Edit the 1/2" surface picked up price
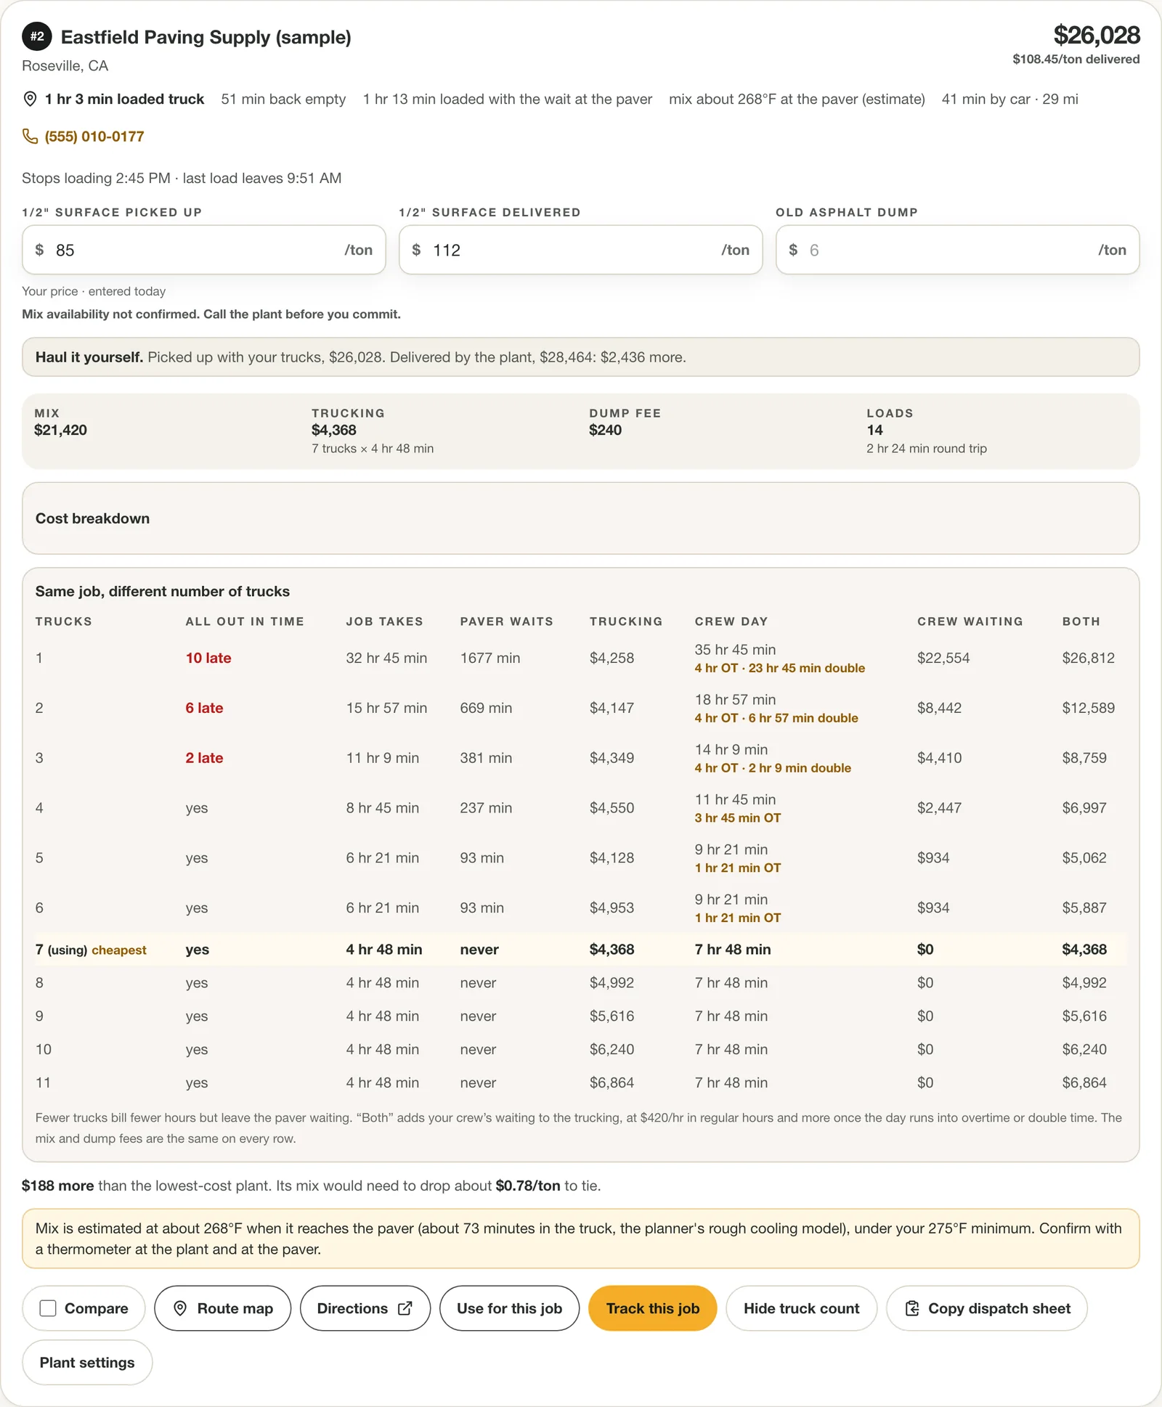The height and width of the screenshot is (1407, 1162). [x=204, y=250]
